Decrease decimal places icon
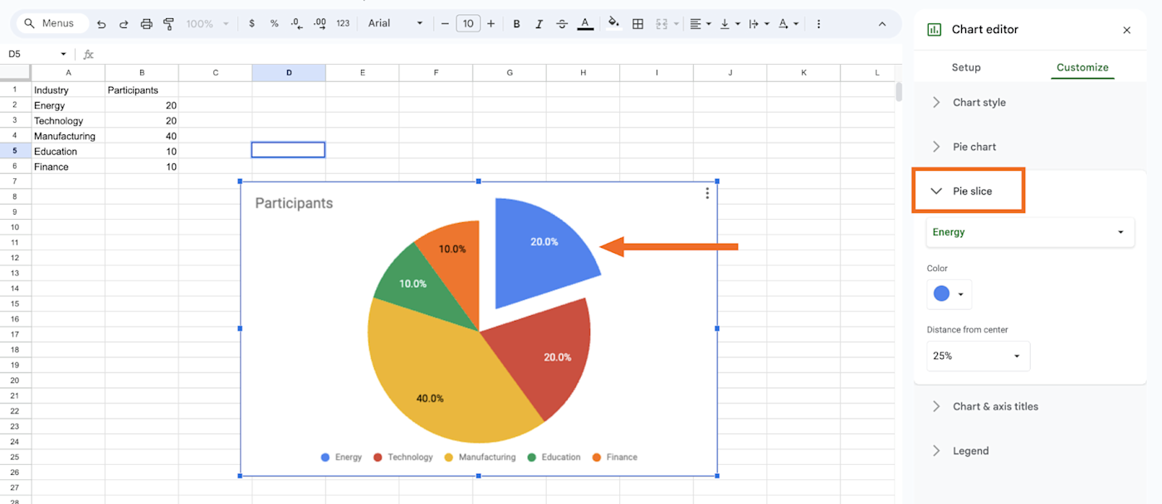This screenshot has height=504, width=1162. click(x=297, y=24)
